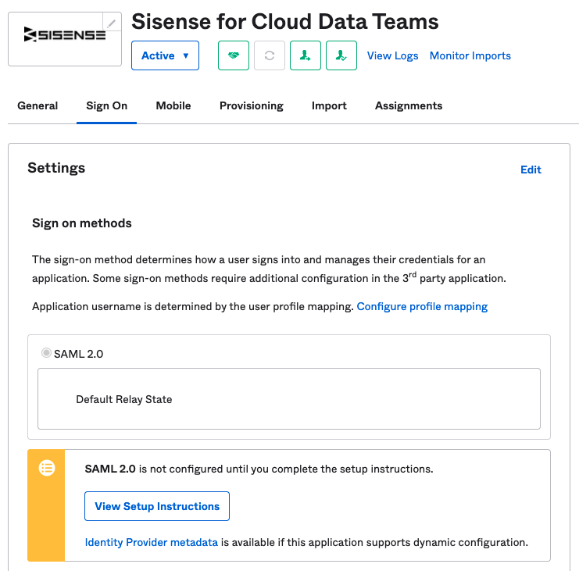
Task: Open the Active status dropdown
Action: click(165, 55)
